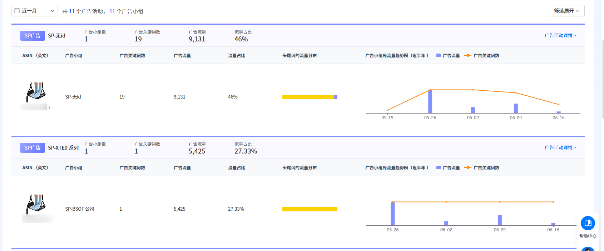
Task: Toggle 广告流量 legend in SP-XTE0 chart
Action: [x=448, y=167]
